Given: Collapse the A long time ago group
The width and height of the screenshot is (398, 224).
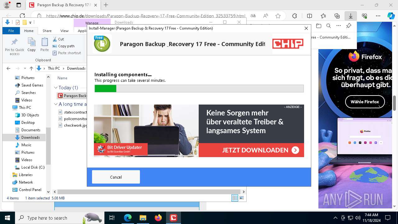Looking at the screenshot, I should (56, 104).
